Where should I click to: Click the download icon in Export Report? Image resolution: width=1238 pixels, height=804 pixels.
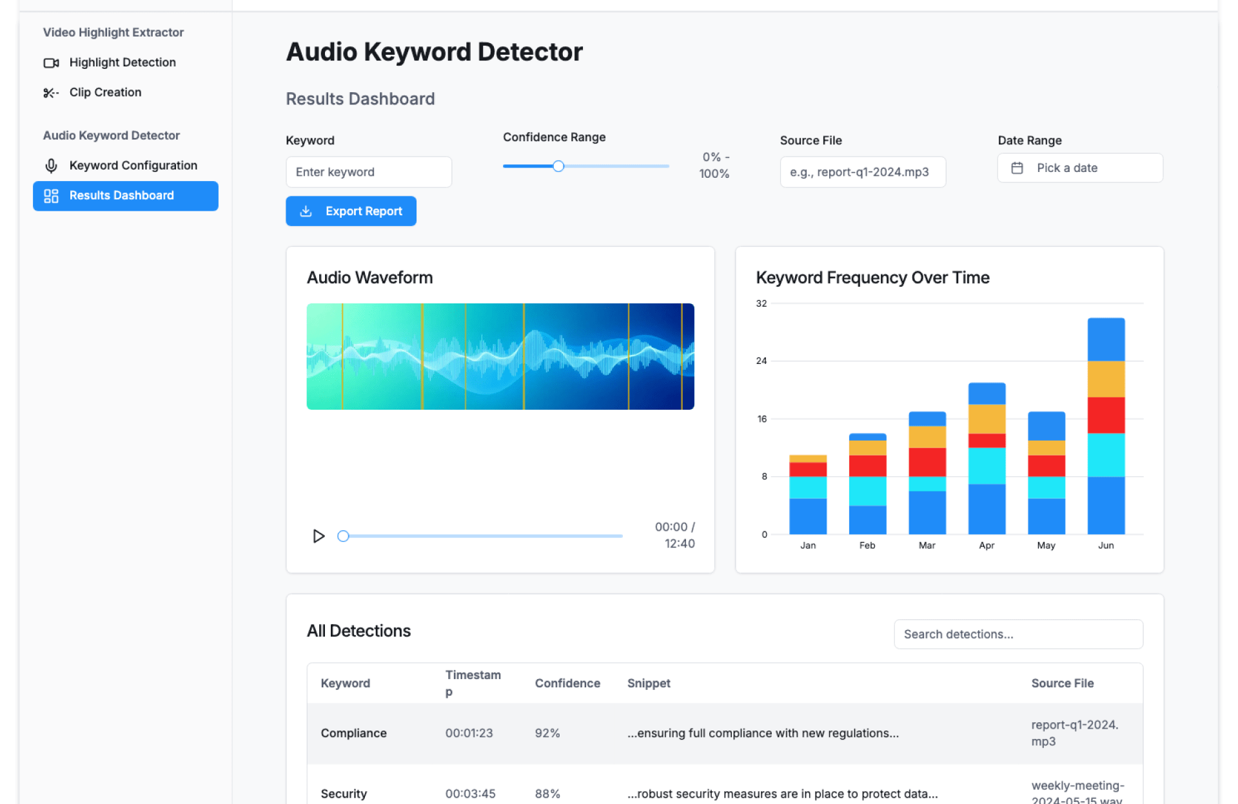pos(306,211)
